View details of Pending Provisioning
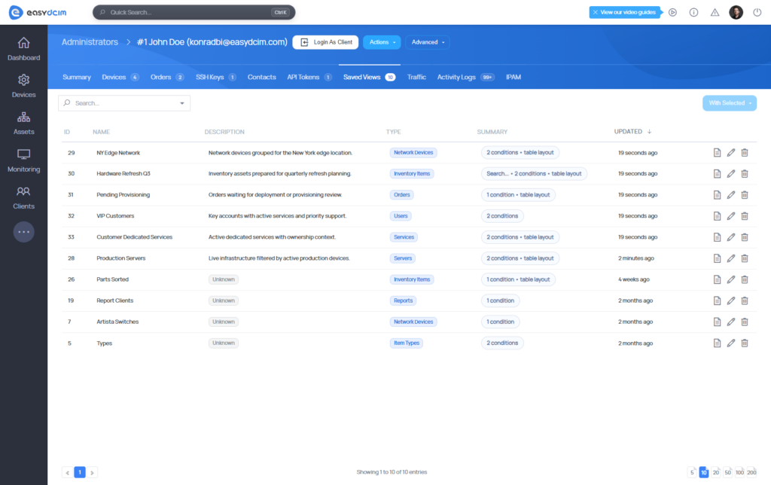Image resolution: width=771 pixels, height=485 pixels. coord(717,195)
